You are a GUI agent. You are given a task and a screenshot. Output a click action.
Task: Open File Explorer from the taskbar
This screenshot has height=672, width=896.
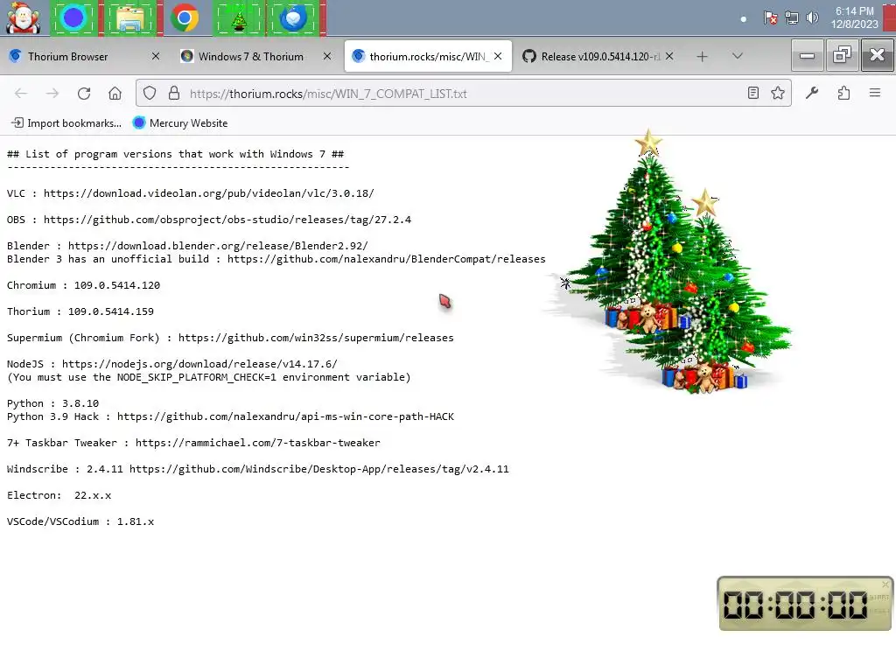(129, 18)
